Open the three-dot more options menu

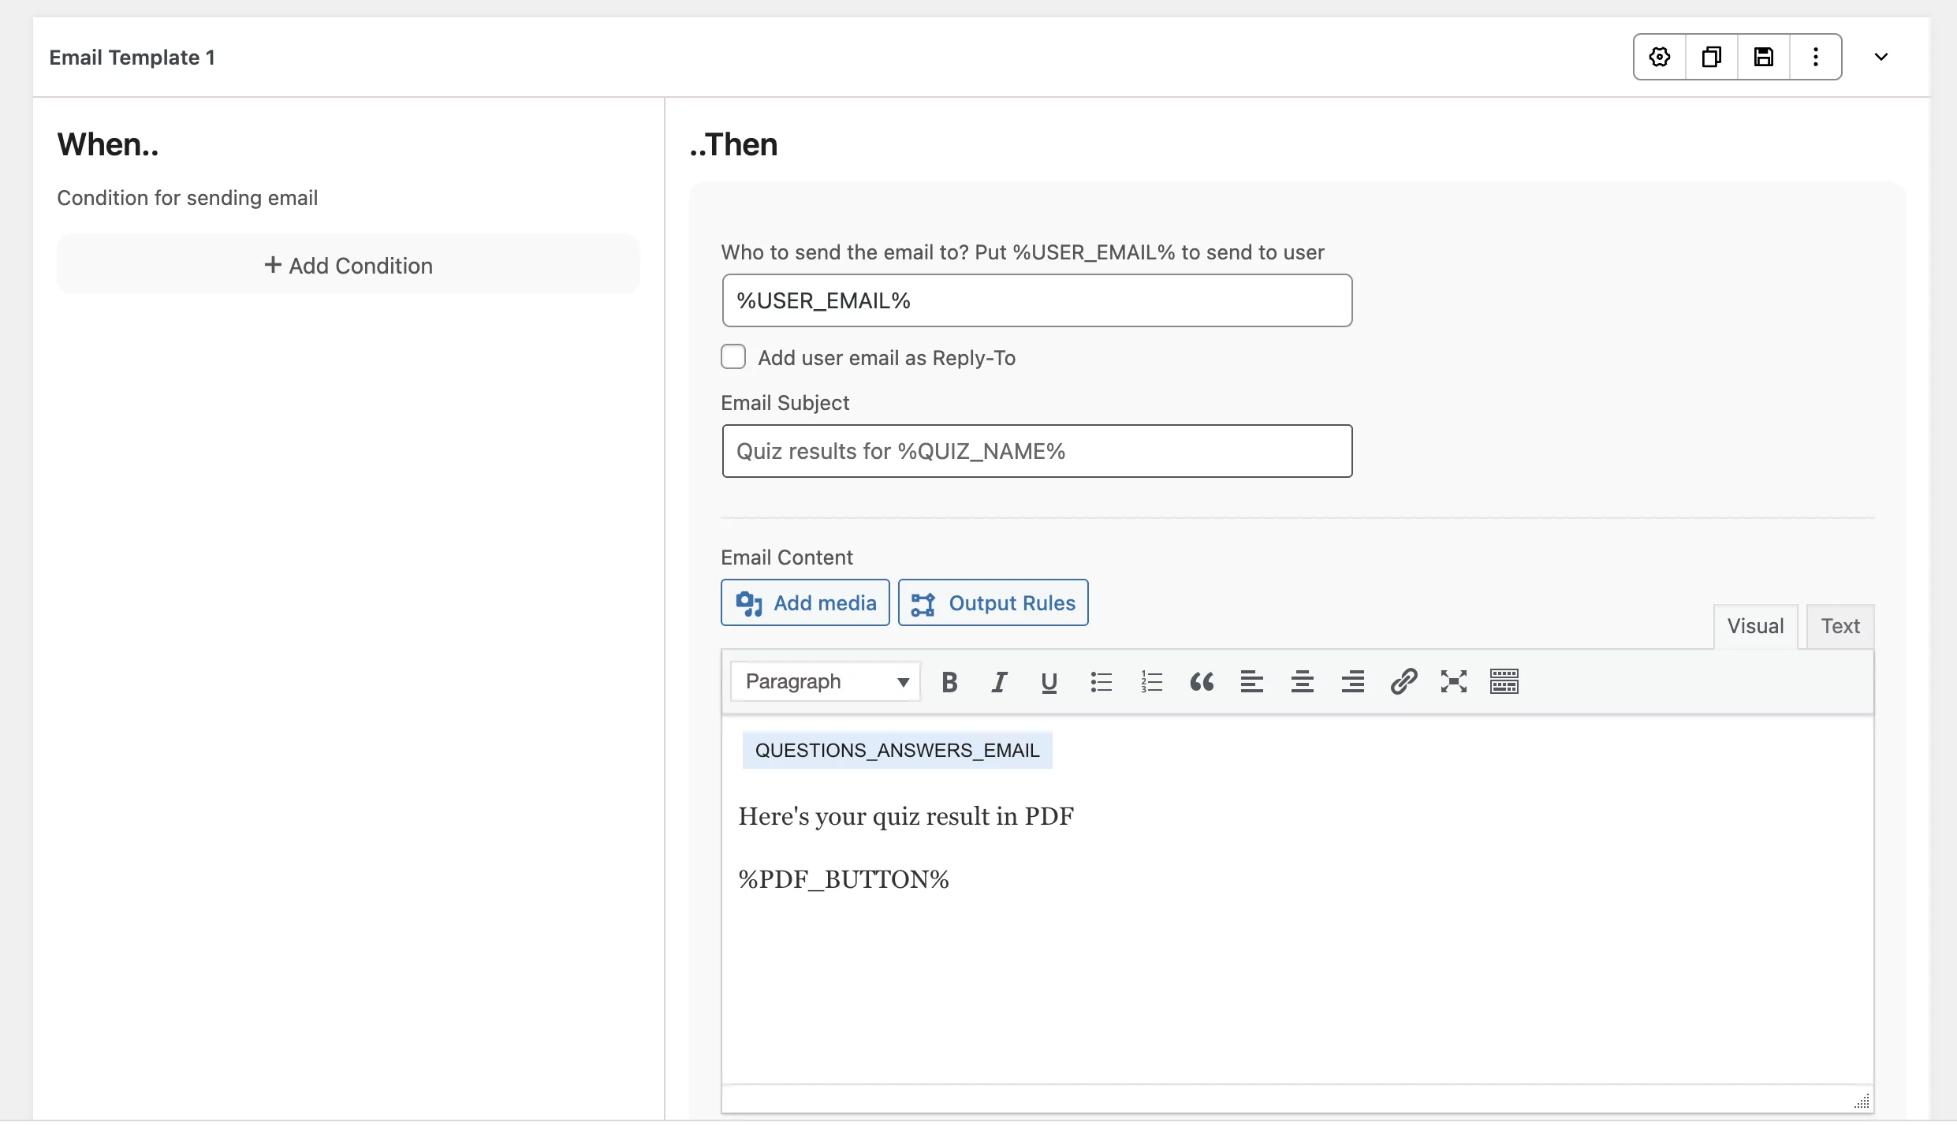pos(1816,57)
